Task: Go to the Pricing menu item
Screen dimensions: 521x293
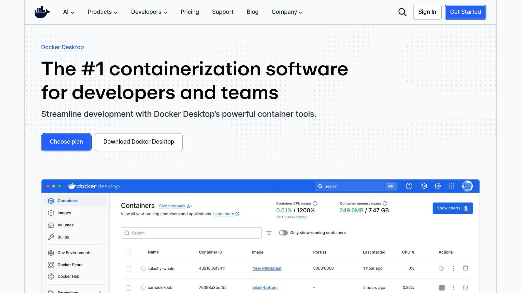Action: click(x=190, y=12)
